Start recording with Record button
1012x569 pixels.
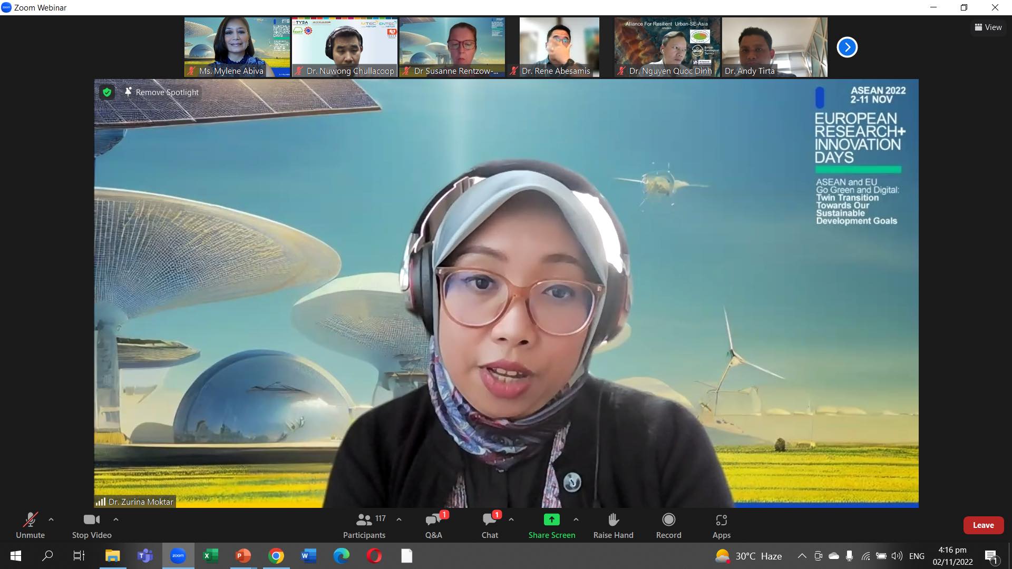[669, 526]
